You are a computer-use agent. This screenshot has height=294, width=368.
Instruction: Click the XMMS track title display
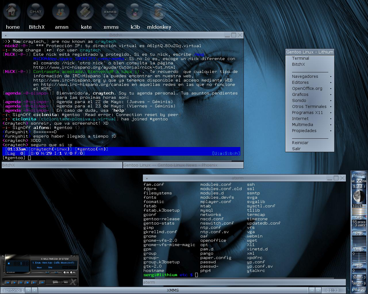[53, 263]
